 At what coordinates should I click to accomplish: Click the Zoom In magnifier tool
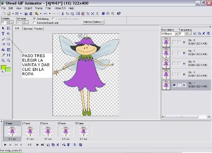[x=3, y=61]
